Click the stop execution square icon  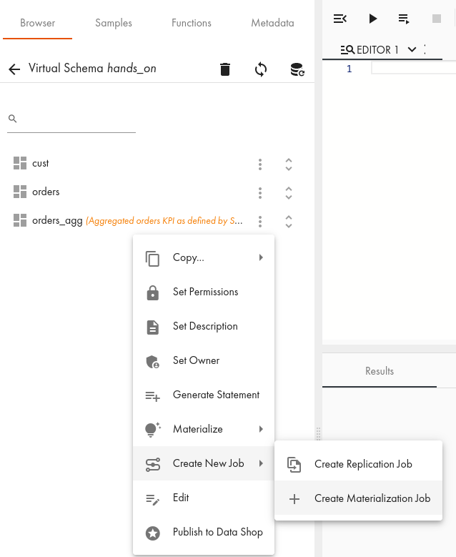pos(436,19)
